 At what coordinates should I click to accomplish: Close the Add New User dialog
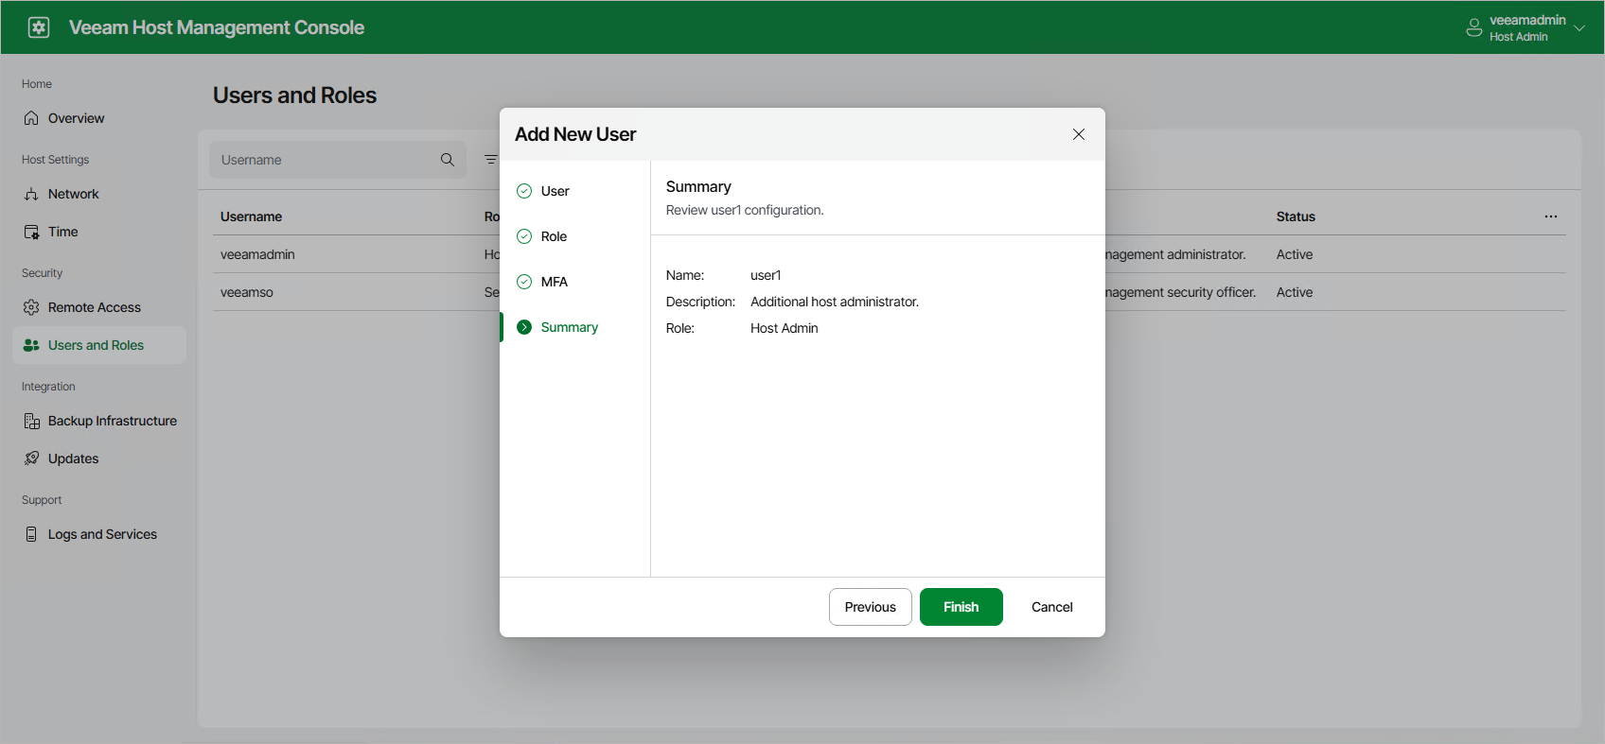point(1079,134)
